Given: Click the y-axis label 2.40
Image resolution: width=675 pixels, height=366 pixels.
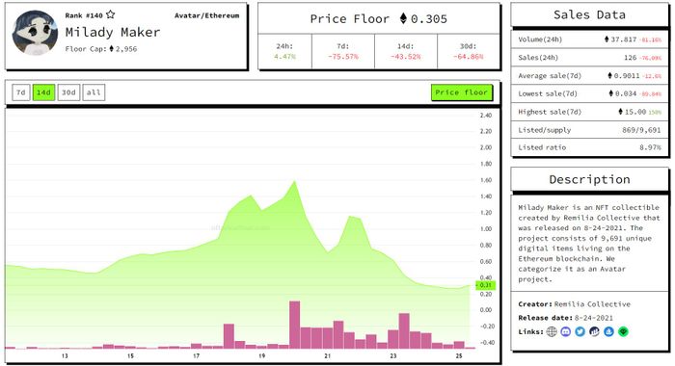Looking at the screenshot, I should [x=486, y=116].
